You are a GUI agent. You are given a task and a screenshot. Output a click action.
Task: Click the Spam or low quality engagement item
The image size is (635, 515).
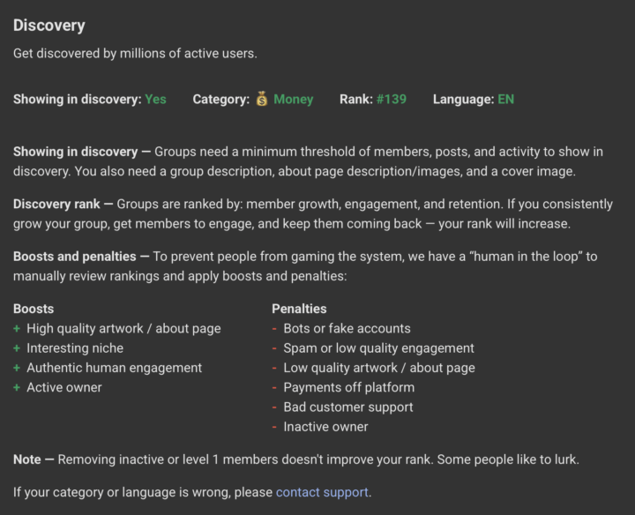tap(378, 348)
